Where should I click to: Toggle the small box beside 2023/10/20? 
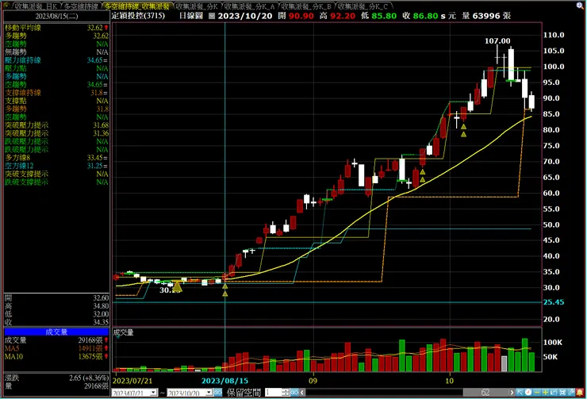pyautogui.click(x=212, y=16)
